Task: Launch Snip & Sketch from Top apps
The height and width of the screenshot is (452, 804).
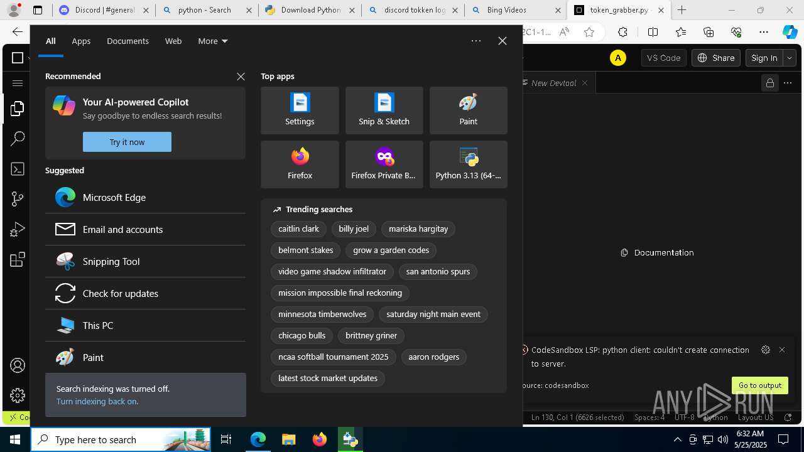Action: click(384, 110)
